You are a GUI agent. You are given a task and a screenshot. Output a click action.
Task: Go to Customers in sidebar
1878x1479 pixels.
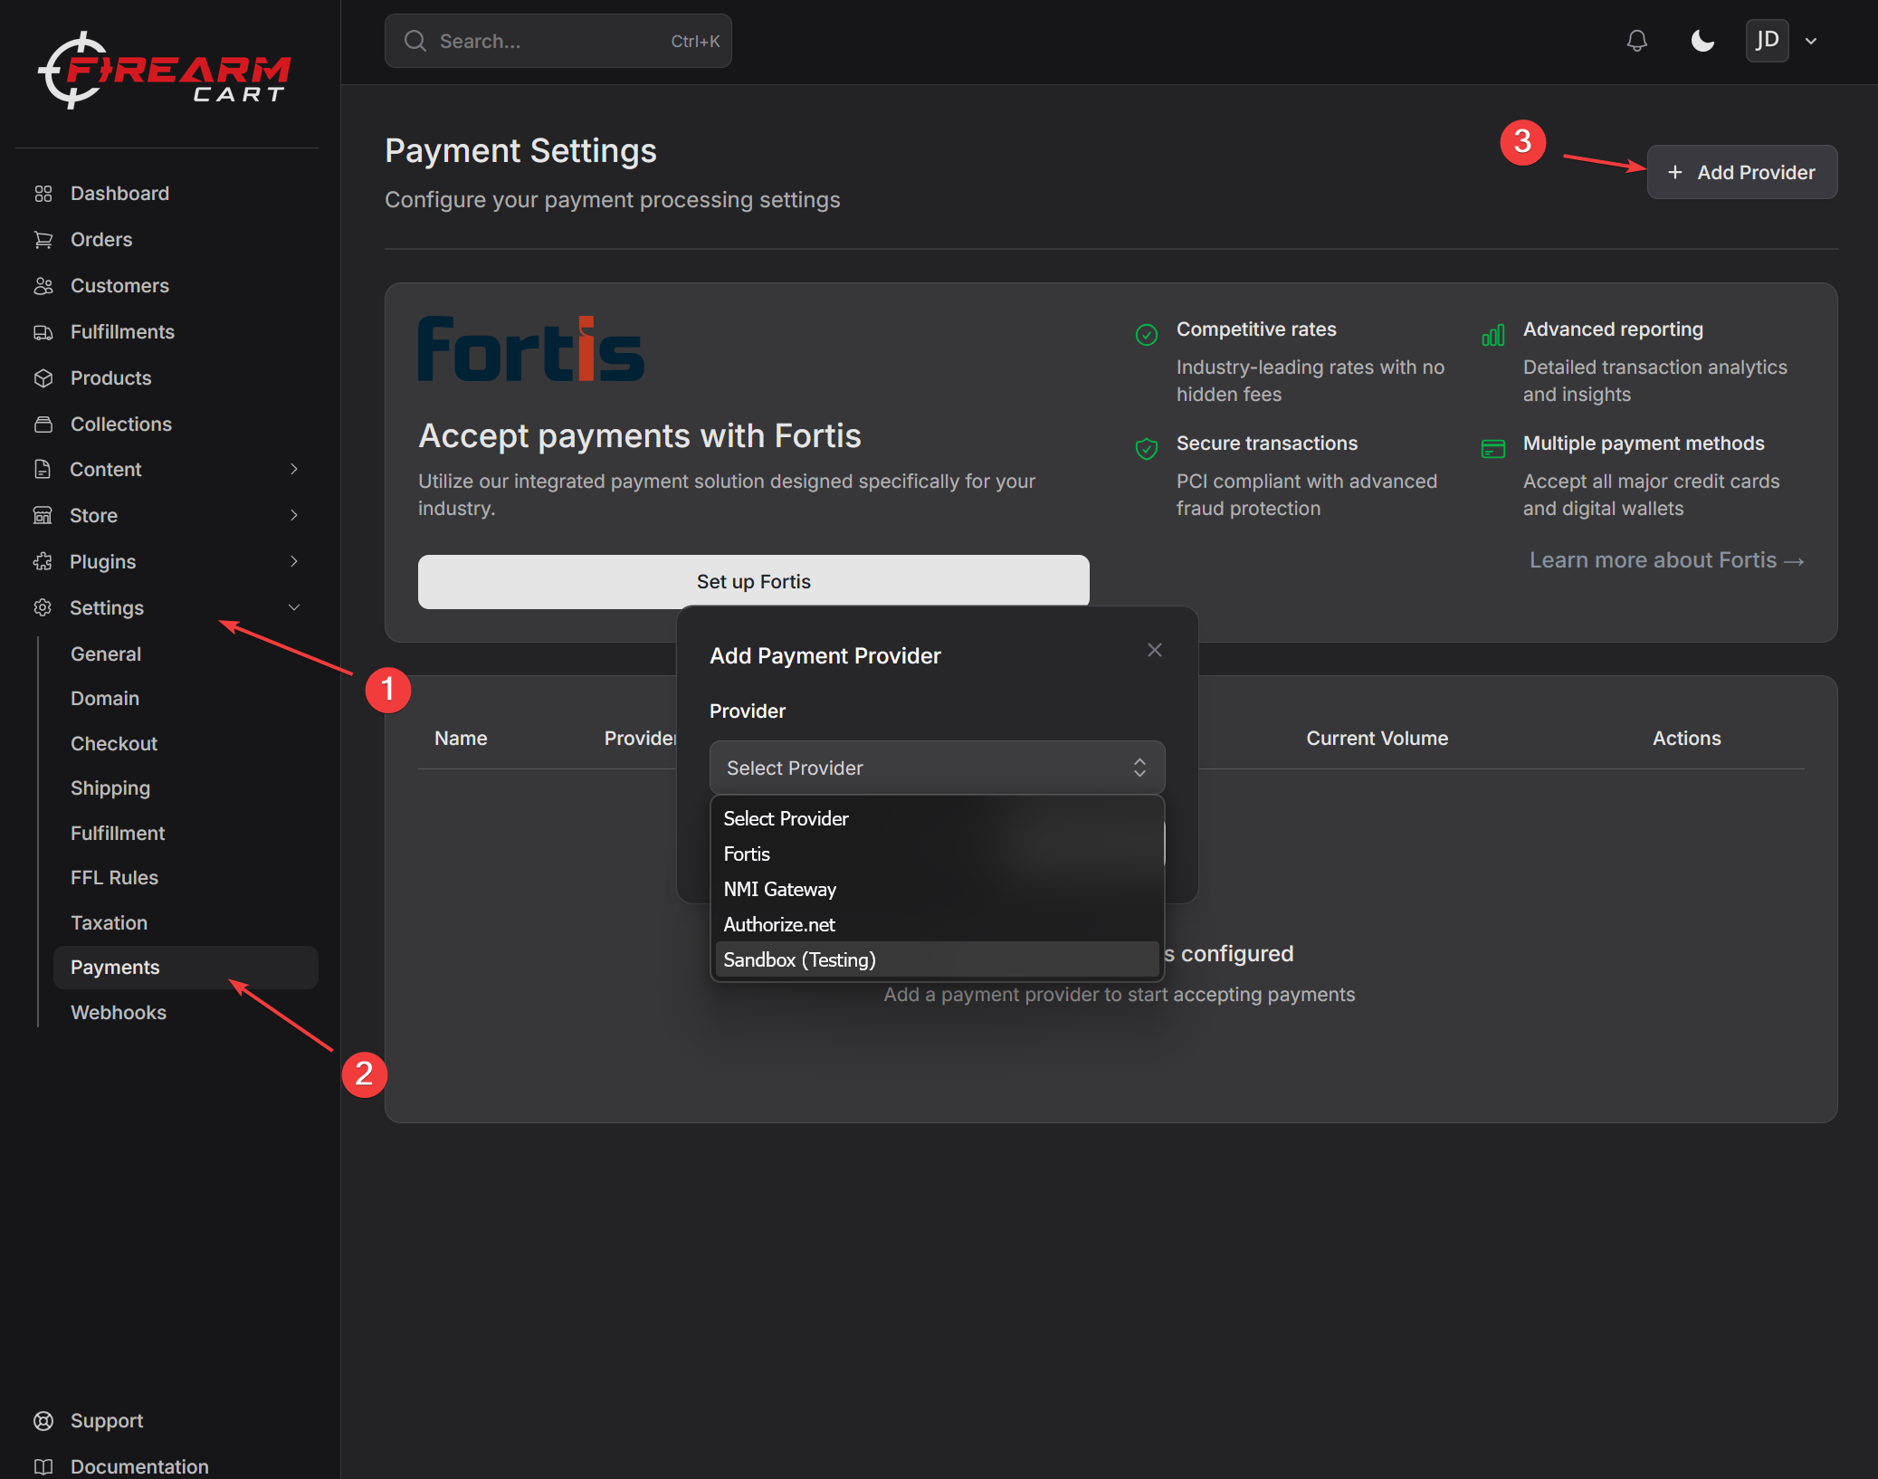(x=119, y=286)
